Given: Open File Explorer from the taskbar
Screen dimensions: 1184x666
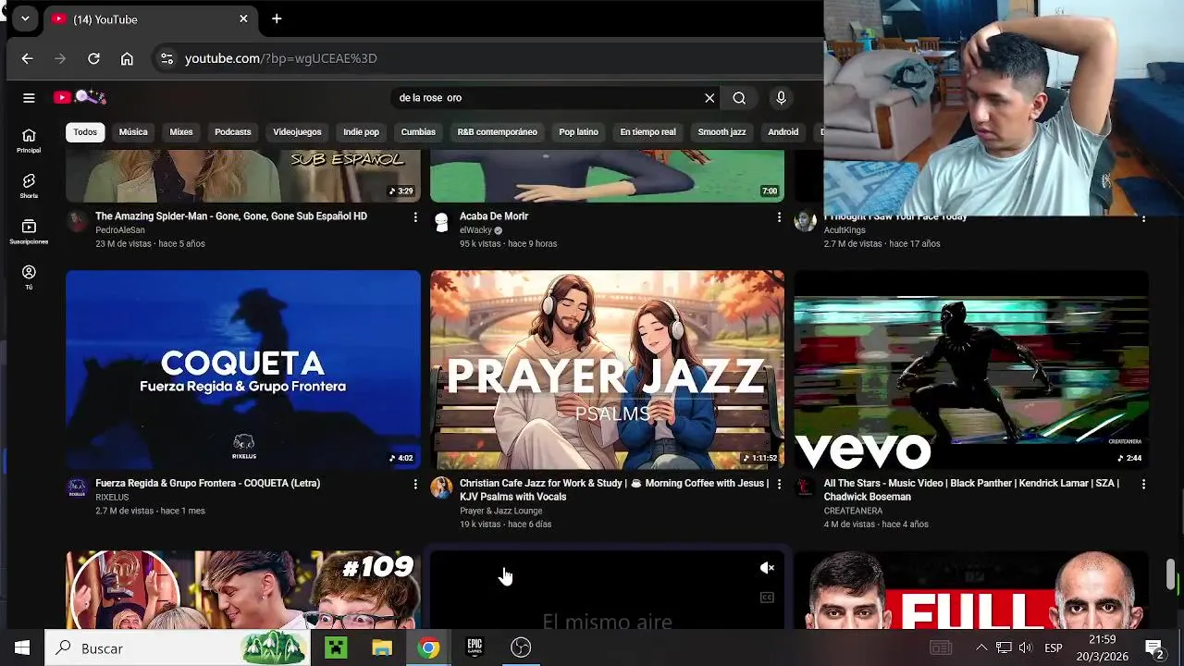Looking at the screenshot, I should [382, 647].
